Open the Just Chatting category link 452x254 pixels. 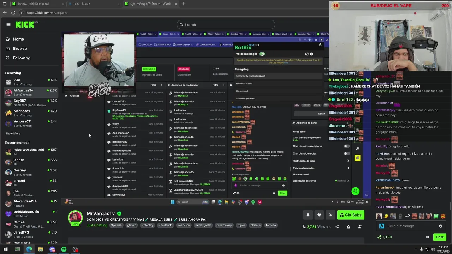click(x=97, y=225)
